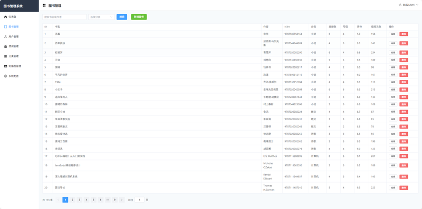
Task: Delete the book 追风筝的人
Action: 404,97
